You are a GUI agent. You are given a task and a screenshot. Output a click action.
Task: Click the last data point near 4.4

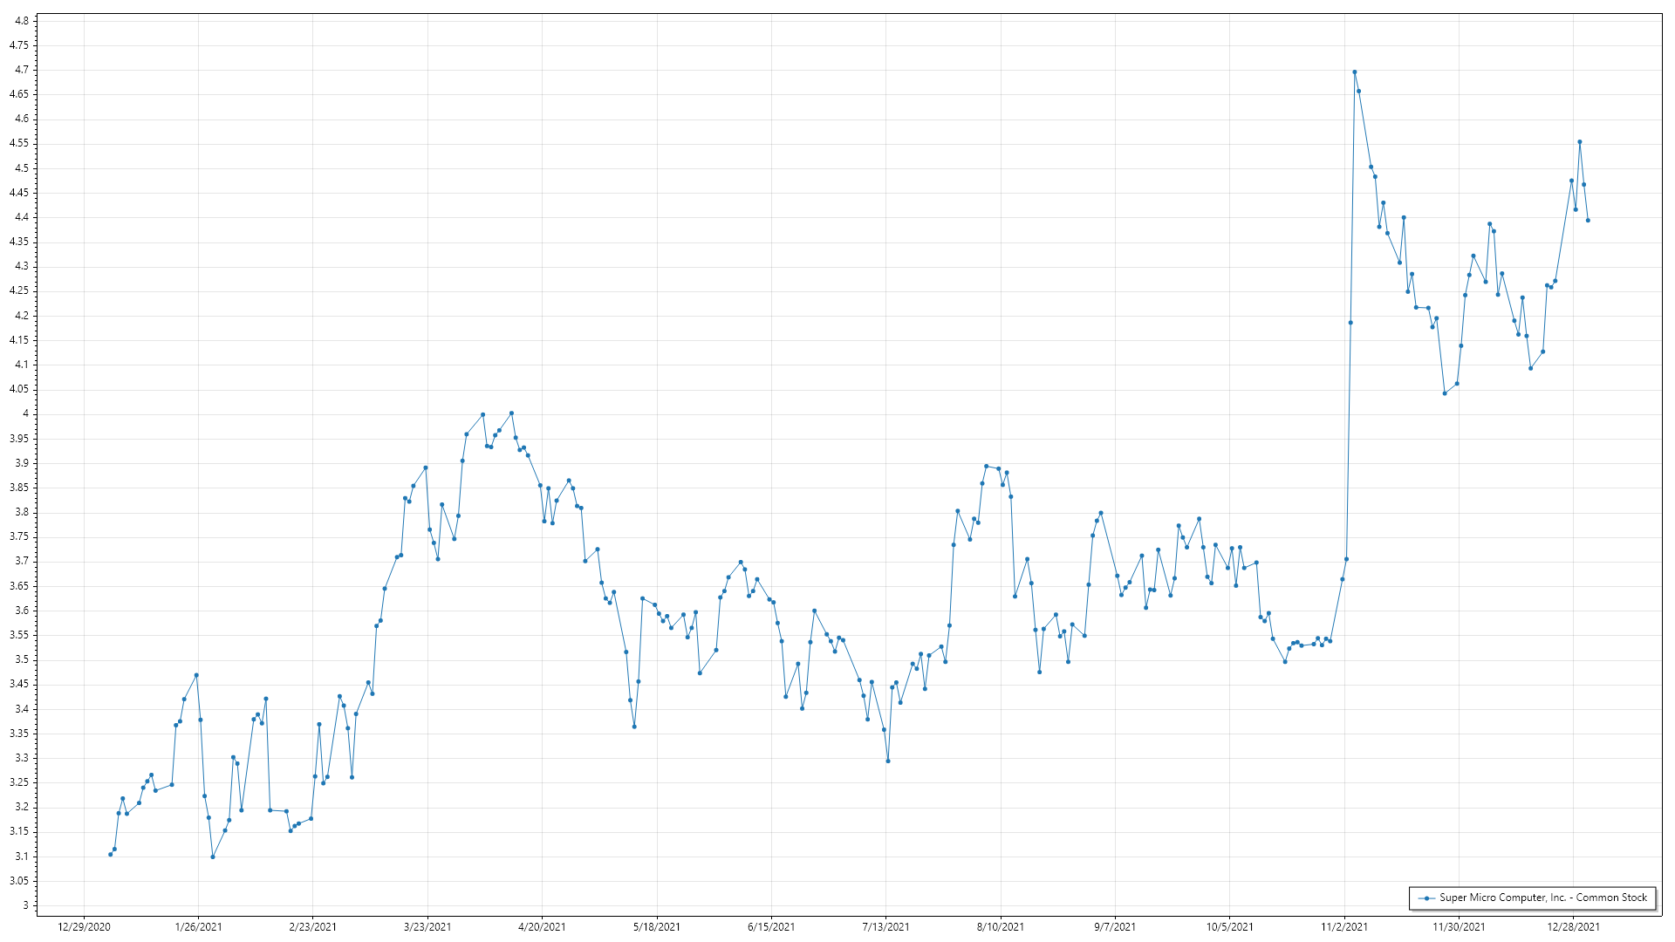pyautogui.click(x=1588, y=221)
